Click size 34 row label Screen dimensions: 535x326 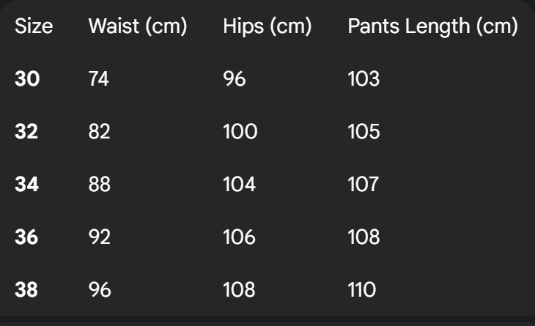[27, 184]
